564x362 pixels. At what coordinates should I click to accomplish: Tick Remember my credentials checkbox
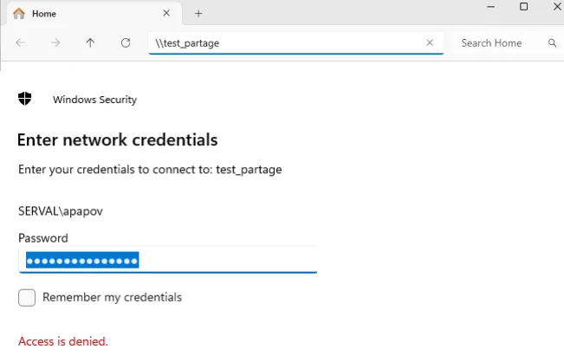click(27, 298)
